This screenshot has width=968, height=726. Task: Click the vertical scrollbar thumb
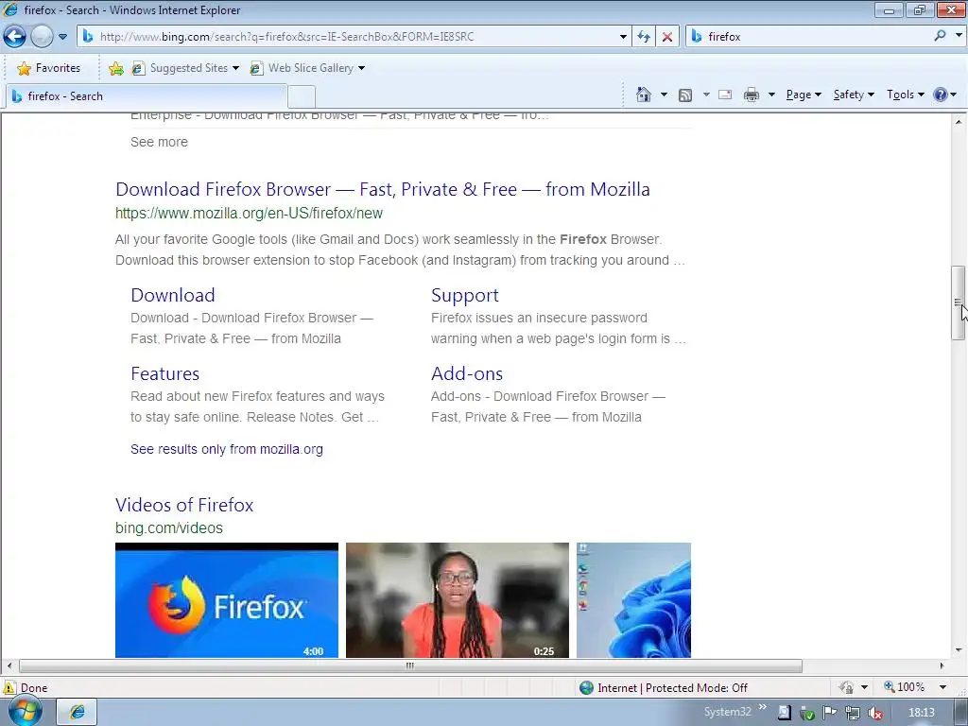(x=958, y=302)
